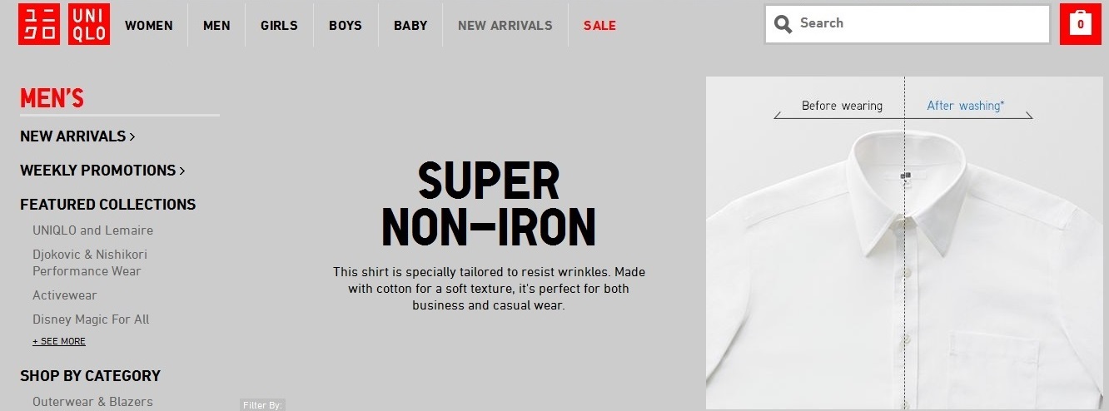Expand WEEKLY PROMOTIONS in the sidebar
The width and height of the screenshot is (1109, 411).
(x=102, y=171)
